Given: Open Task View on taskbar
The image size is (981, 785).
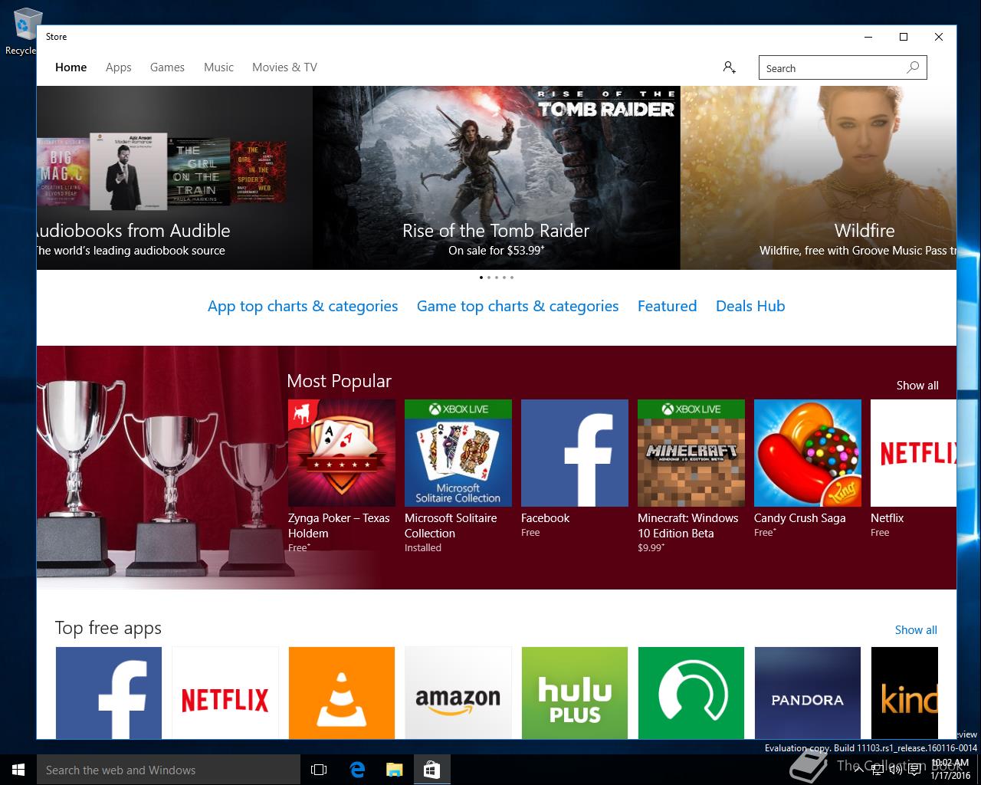Looking at the screenshot, I should [x=319, y=770].
